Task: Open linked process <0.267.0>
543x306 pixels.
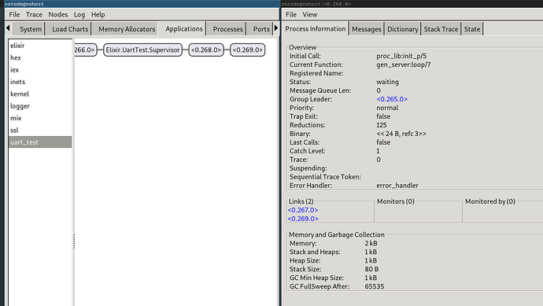Action: click(x=303, y=210)
